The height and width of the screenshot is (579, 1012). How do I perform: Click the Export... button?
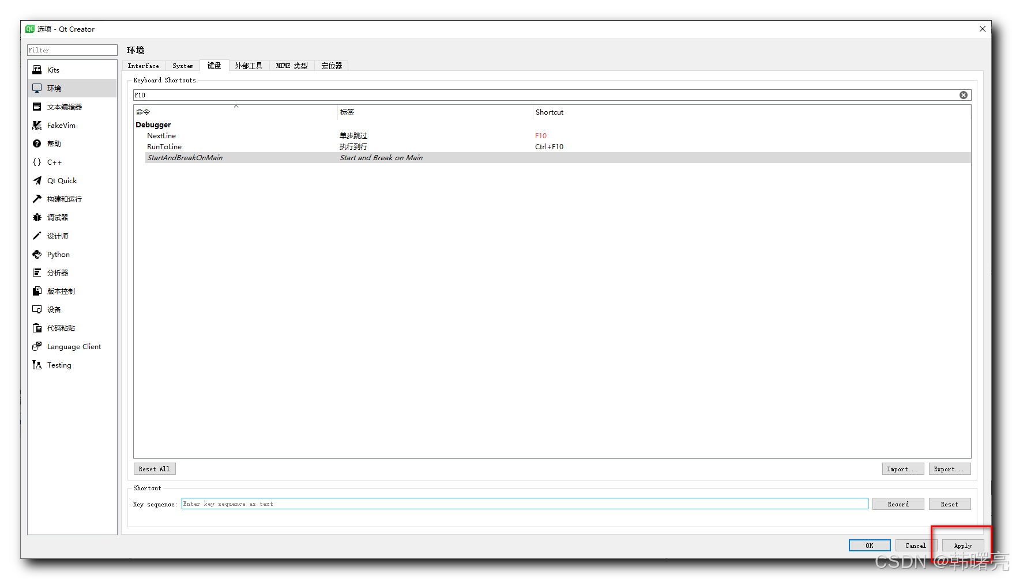949,469
